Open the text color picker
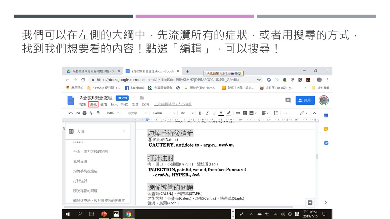Image resolution: width=390 pixels, height=219 pixels. (221, 113)
